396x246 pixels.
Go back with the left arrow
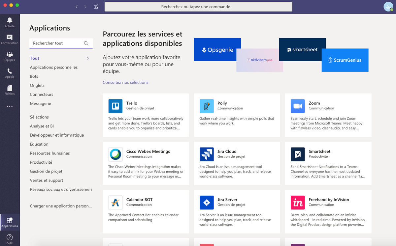pos(77,7)
